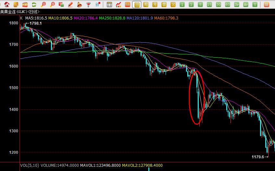The width and height of the screenshot is (275, 171).
Task: Click the 1400 price axis label
Action: coord(14,109)
